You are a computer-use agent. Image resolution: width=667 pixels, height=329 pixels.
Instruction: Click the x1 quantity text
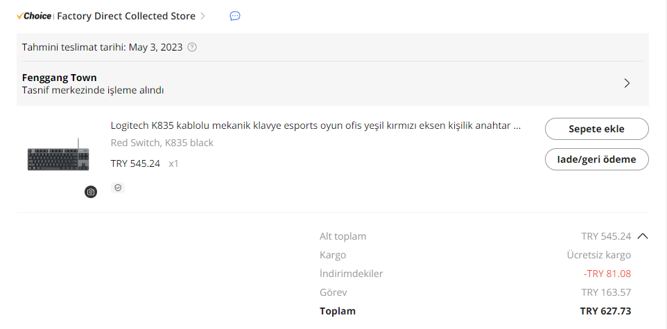[173, 163]
